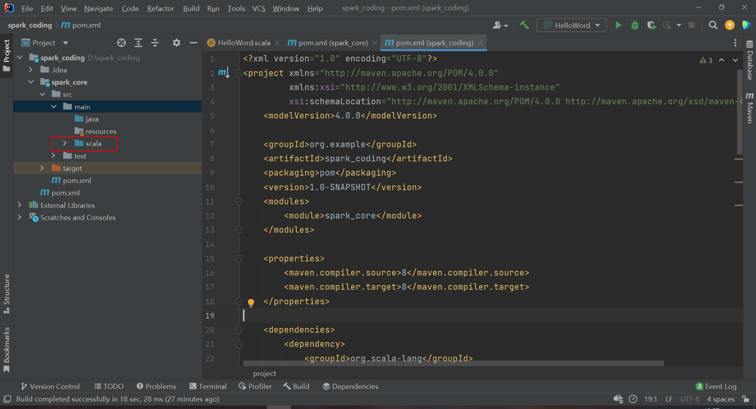Collapse all in Project panel
The image size is (756, 409).
coord(155,43)
